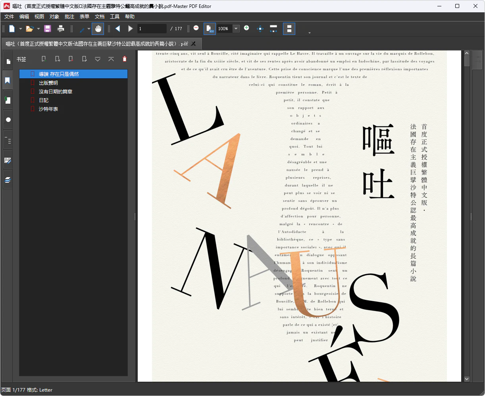Toggle the Bookmarks side panel tab
This screenshot has height=396, width=485.
[x=8, y=81]
